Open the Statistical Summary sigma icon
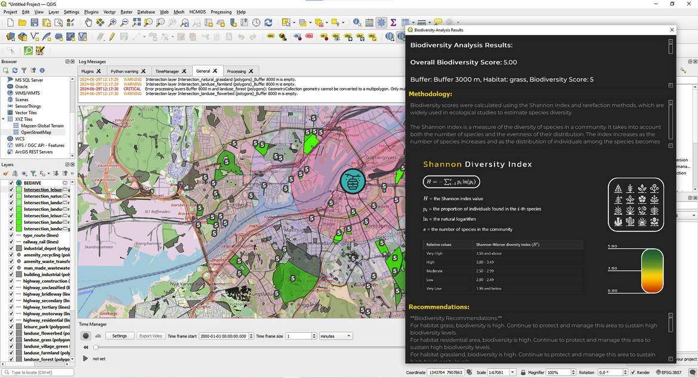 [x=394, y=23]
